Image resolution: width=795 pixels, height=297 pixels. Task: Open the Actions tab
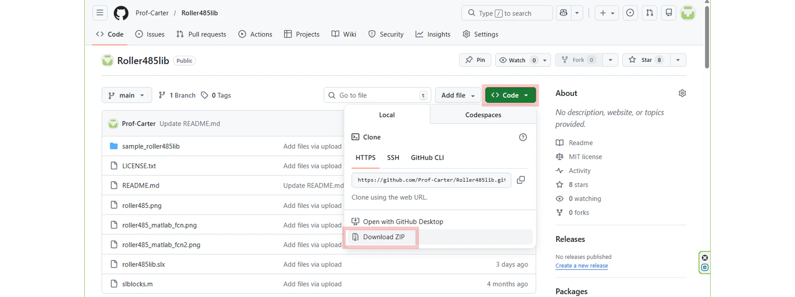coord(255,34)
